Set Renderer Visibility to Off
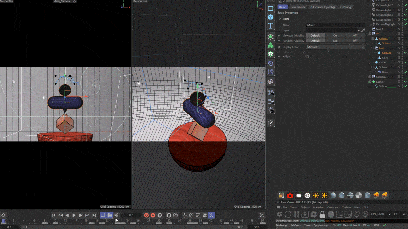The height and width of the screenshot is (229, 408). pos(354,41)
